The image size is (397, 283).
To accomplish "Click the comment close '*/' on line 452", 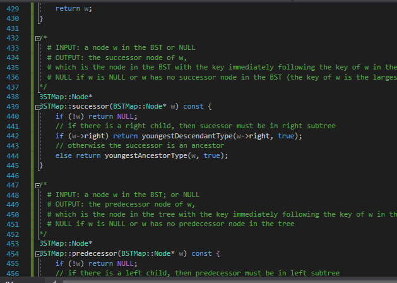I will pyautogui.click(x=44, y=234).
